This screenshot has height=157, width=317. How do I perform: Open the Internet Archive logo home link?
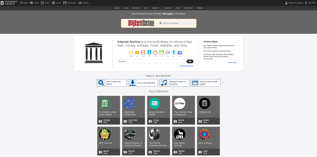(x=9, y=3)
